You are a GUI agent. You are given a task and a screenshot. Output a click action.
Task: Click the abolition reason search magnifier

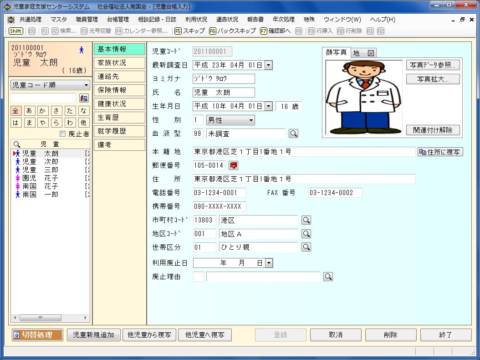point(328,277)
